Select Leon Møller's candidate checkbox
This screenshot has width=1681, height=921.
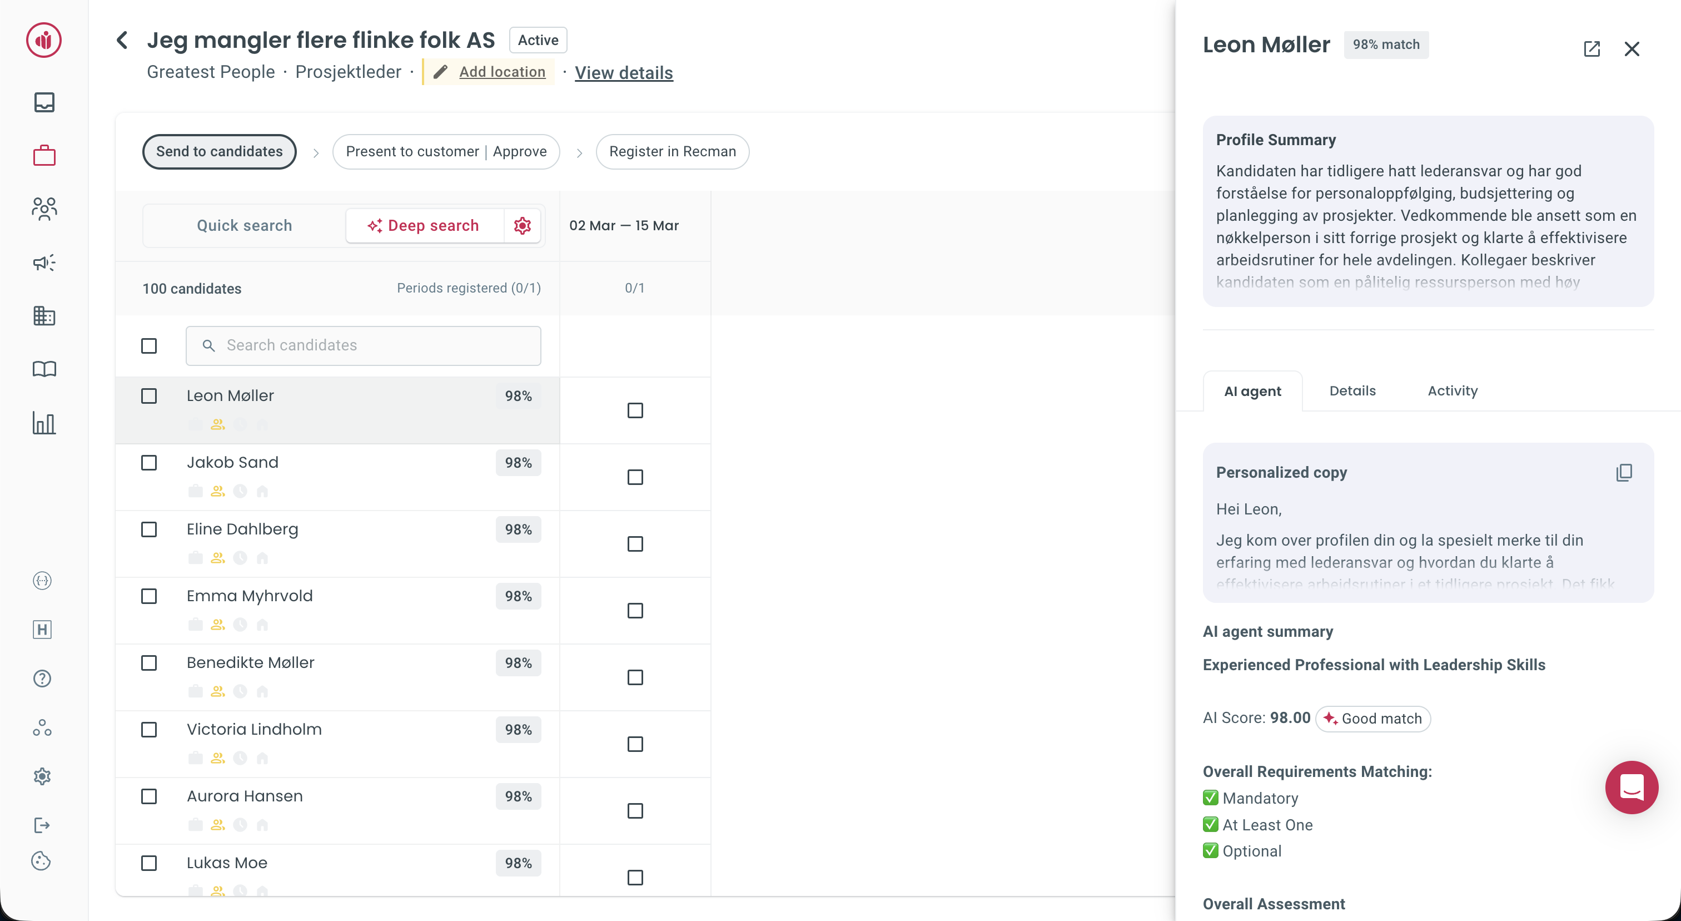150,395
